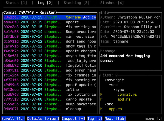Screen dimensions: 164x121
Task: Open the Log [2] tab
Action: point(45,3)
